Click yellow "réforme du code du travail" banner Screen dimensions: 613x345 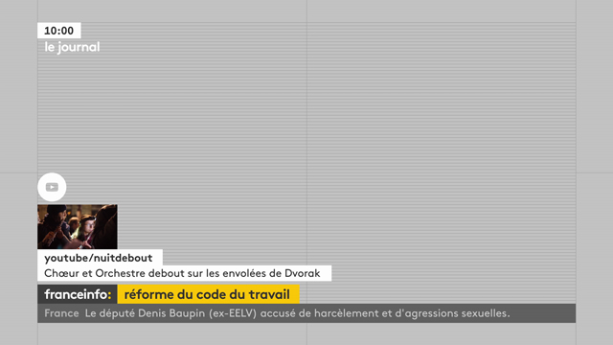click(208, 294)
